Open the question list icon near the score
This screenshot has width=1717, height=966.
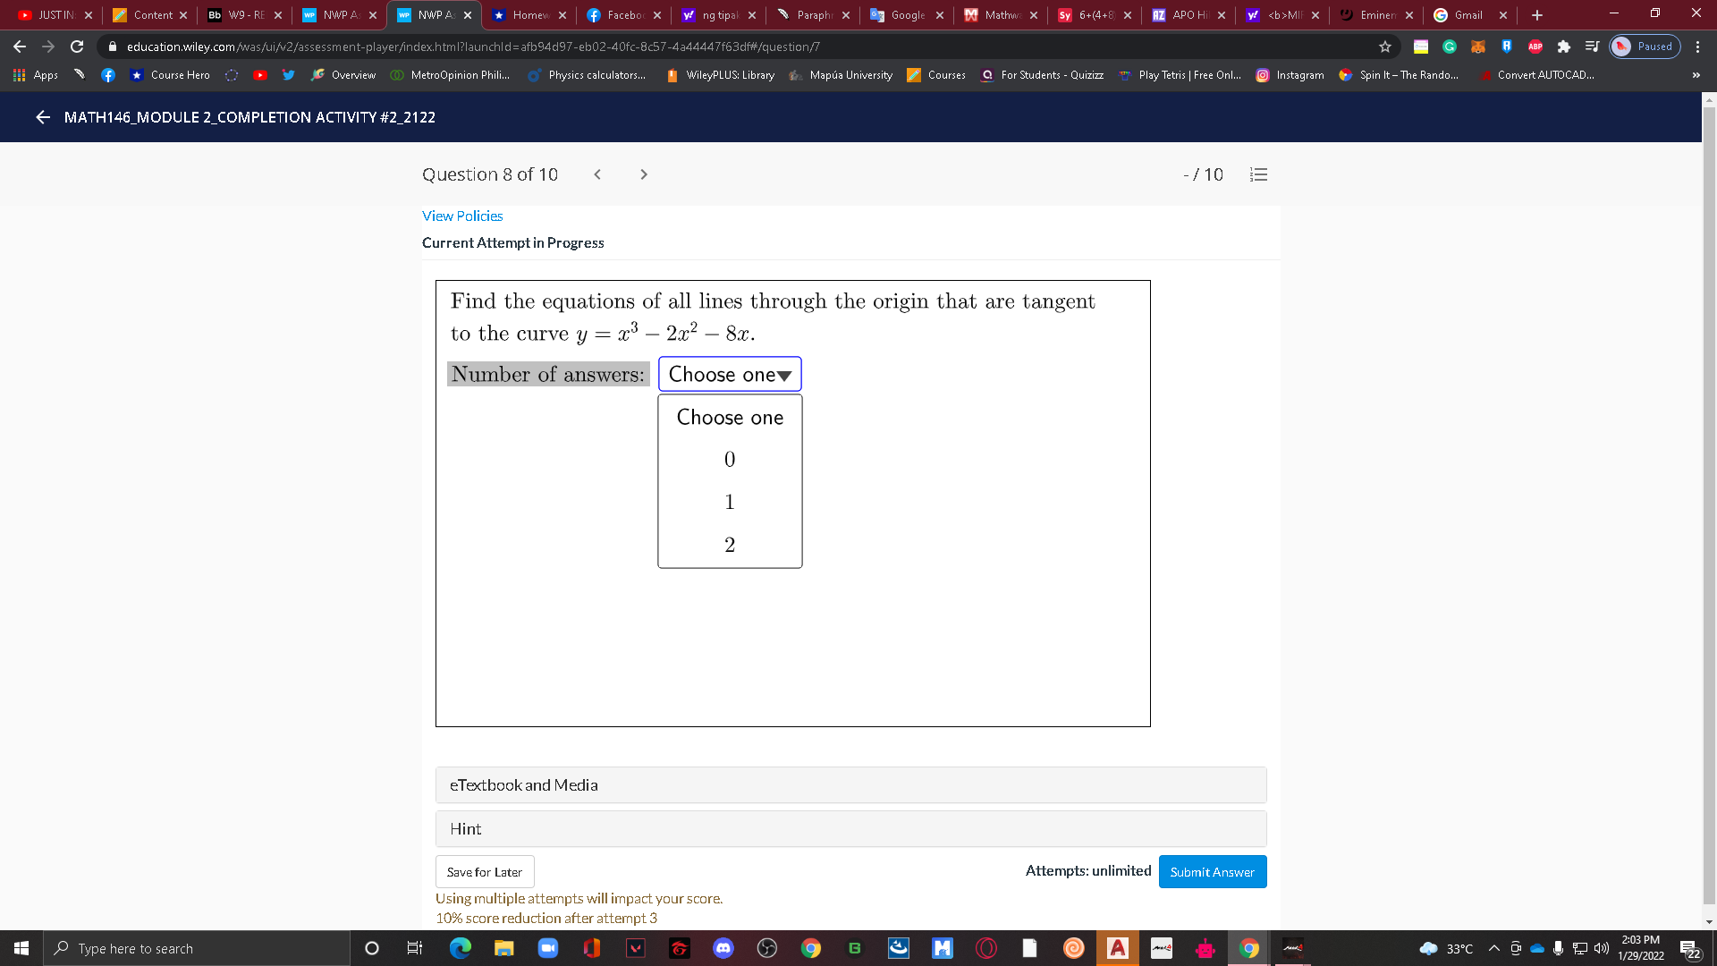pyautogui.click(x=1258, y=174)
